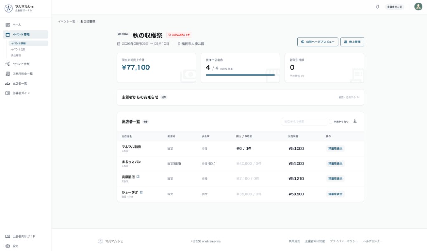Open the 発注管理 sidebar sub-item
Image resolution: width=427 pixels, height=251 pixels.
16,56
